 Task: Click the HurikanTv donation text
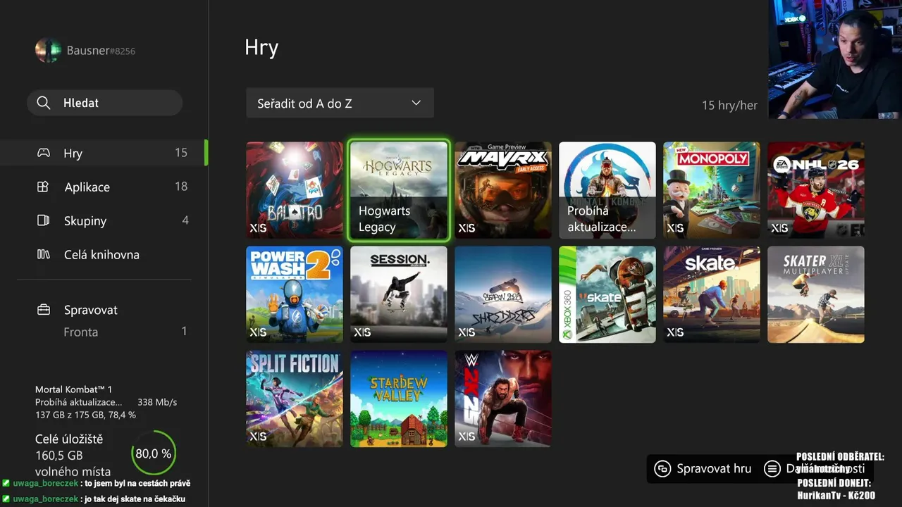pos(836,495)
